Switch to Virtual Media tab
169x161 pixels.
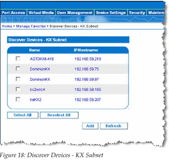point(41,13)
